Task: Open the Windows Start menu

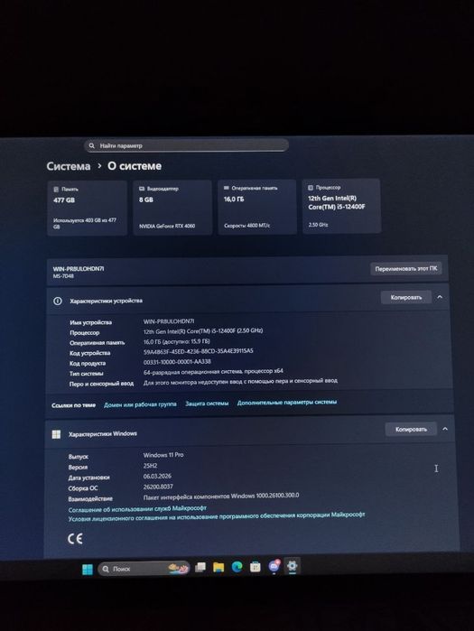Action: click(x=88, y=570)
